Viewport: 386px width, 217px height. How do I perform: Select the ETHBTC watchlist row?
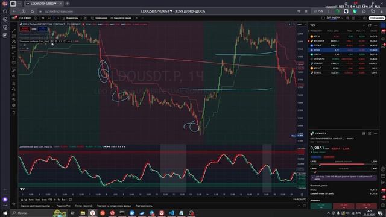[343, 72]
